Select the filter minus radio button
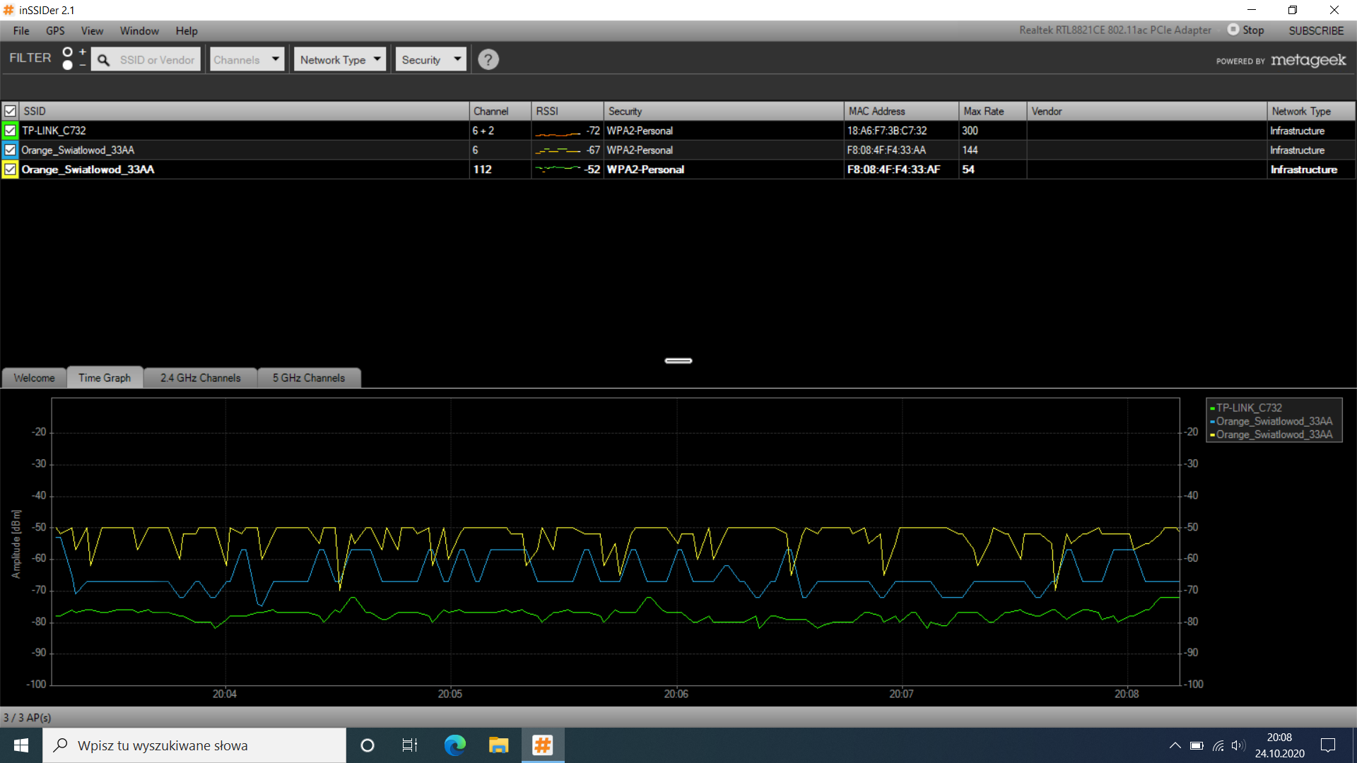Image resolution: width=1357 pixels, height=763 pixels. point(68,65)
